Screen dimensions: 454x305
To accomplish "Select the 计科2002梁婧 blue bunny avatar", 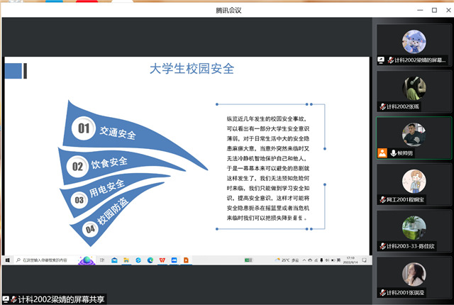I will pos(414,42).
